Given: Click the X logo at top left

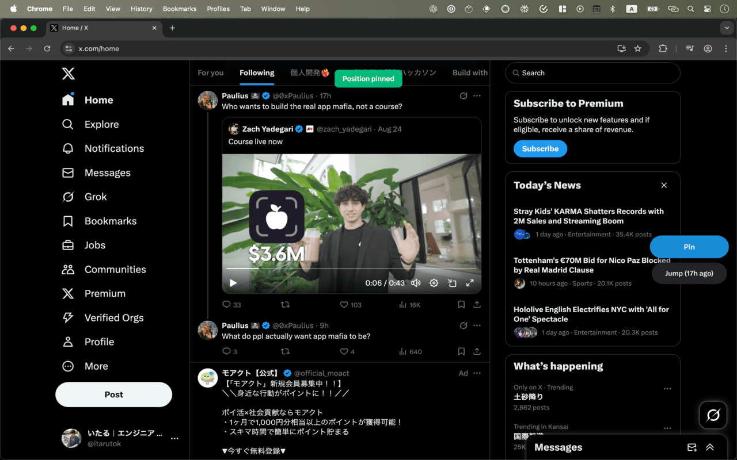Looking at the screenshot, I should click(68, 74).
